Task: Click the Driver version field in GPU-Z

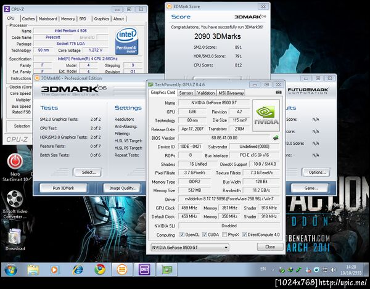Action: coord(229,199)
